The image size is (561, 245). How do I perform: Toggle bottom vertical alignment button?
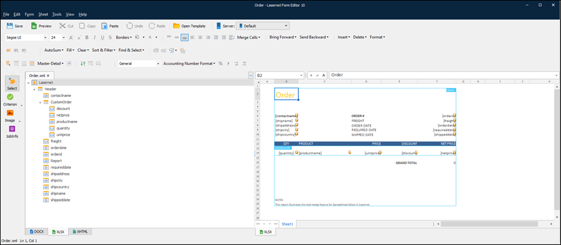pyautogui.click(x=185, y=37)
